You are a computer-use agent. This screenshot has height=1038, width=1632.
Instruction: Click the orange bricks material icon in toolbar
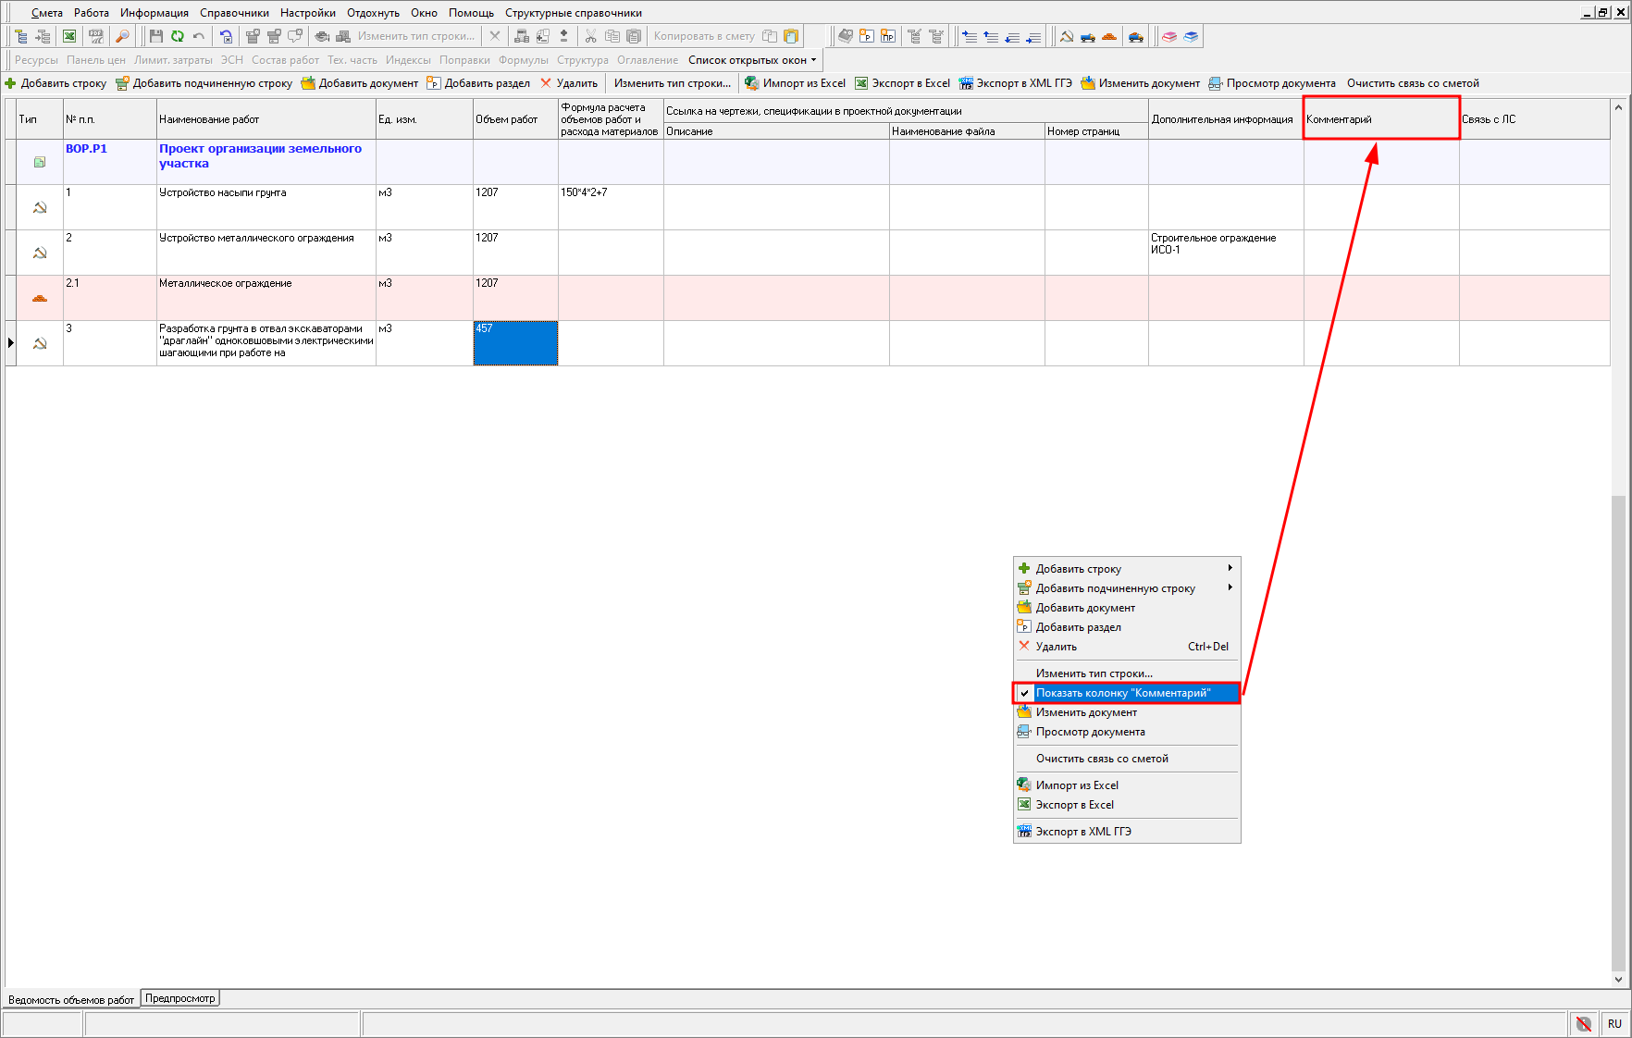point(1109,37)
